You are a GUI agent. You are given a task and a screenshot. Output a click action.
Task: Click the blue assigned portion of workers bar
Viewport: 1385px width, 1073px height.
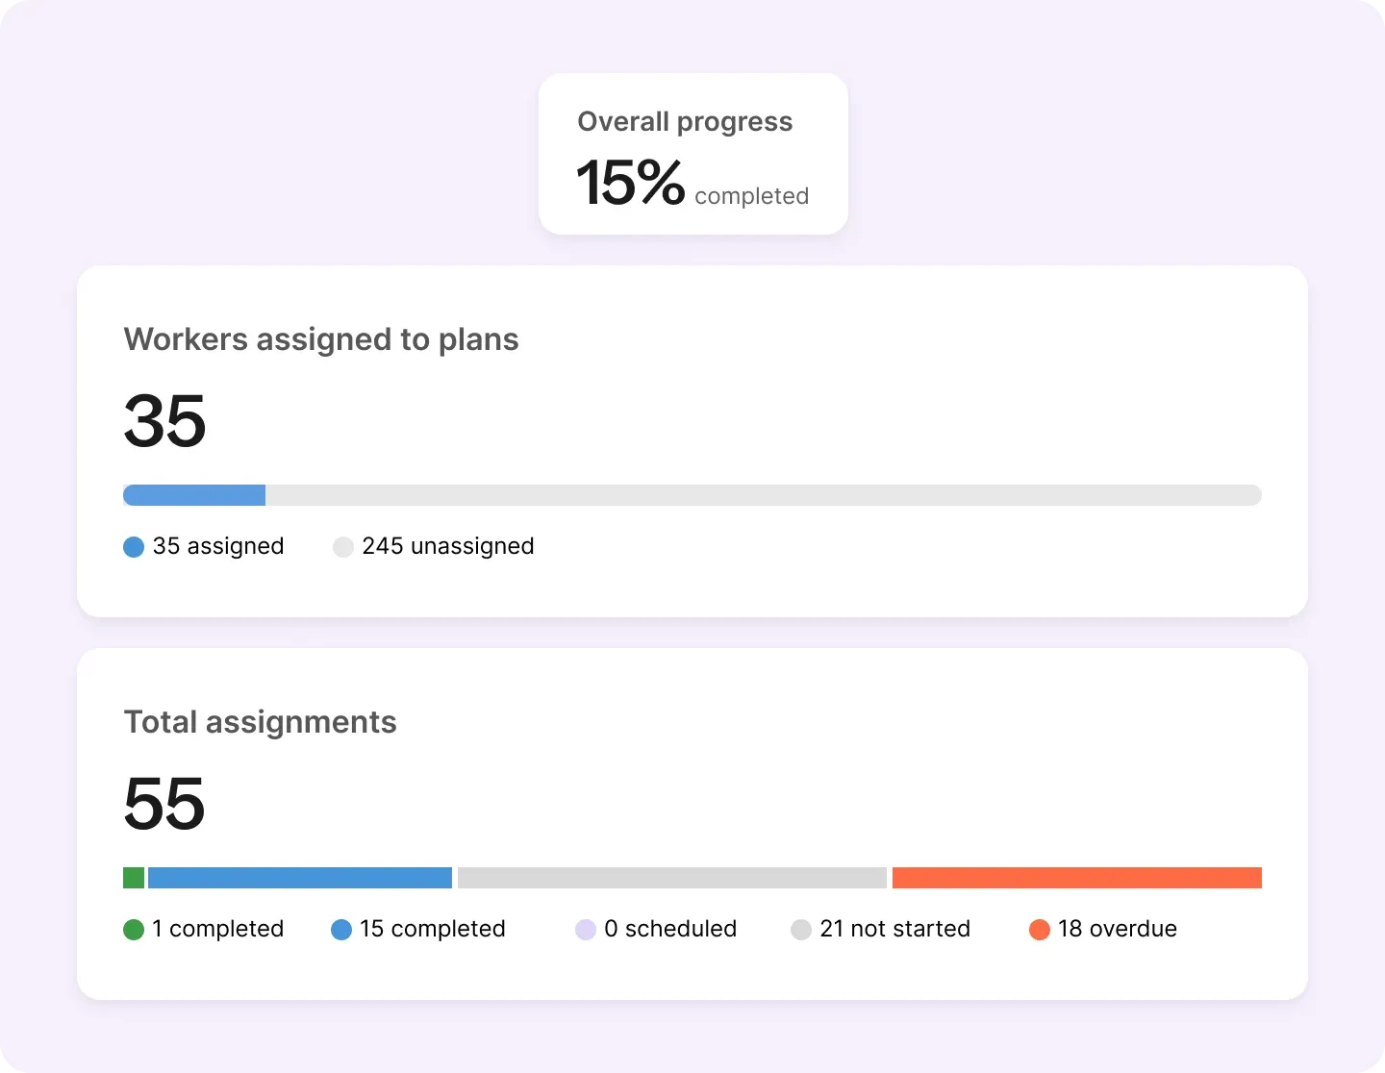[194, 495]
